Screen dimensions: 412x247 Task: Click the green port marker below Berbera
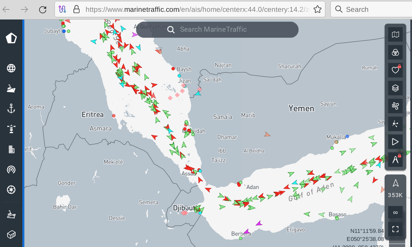coord(241,238)
